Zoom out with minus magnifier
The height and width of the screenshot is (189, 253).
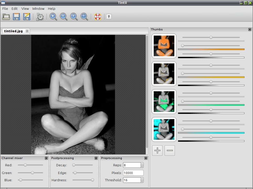(x=64, y=17)
